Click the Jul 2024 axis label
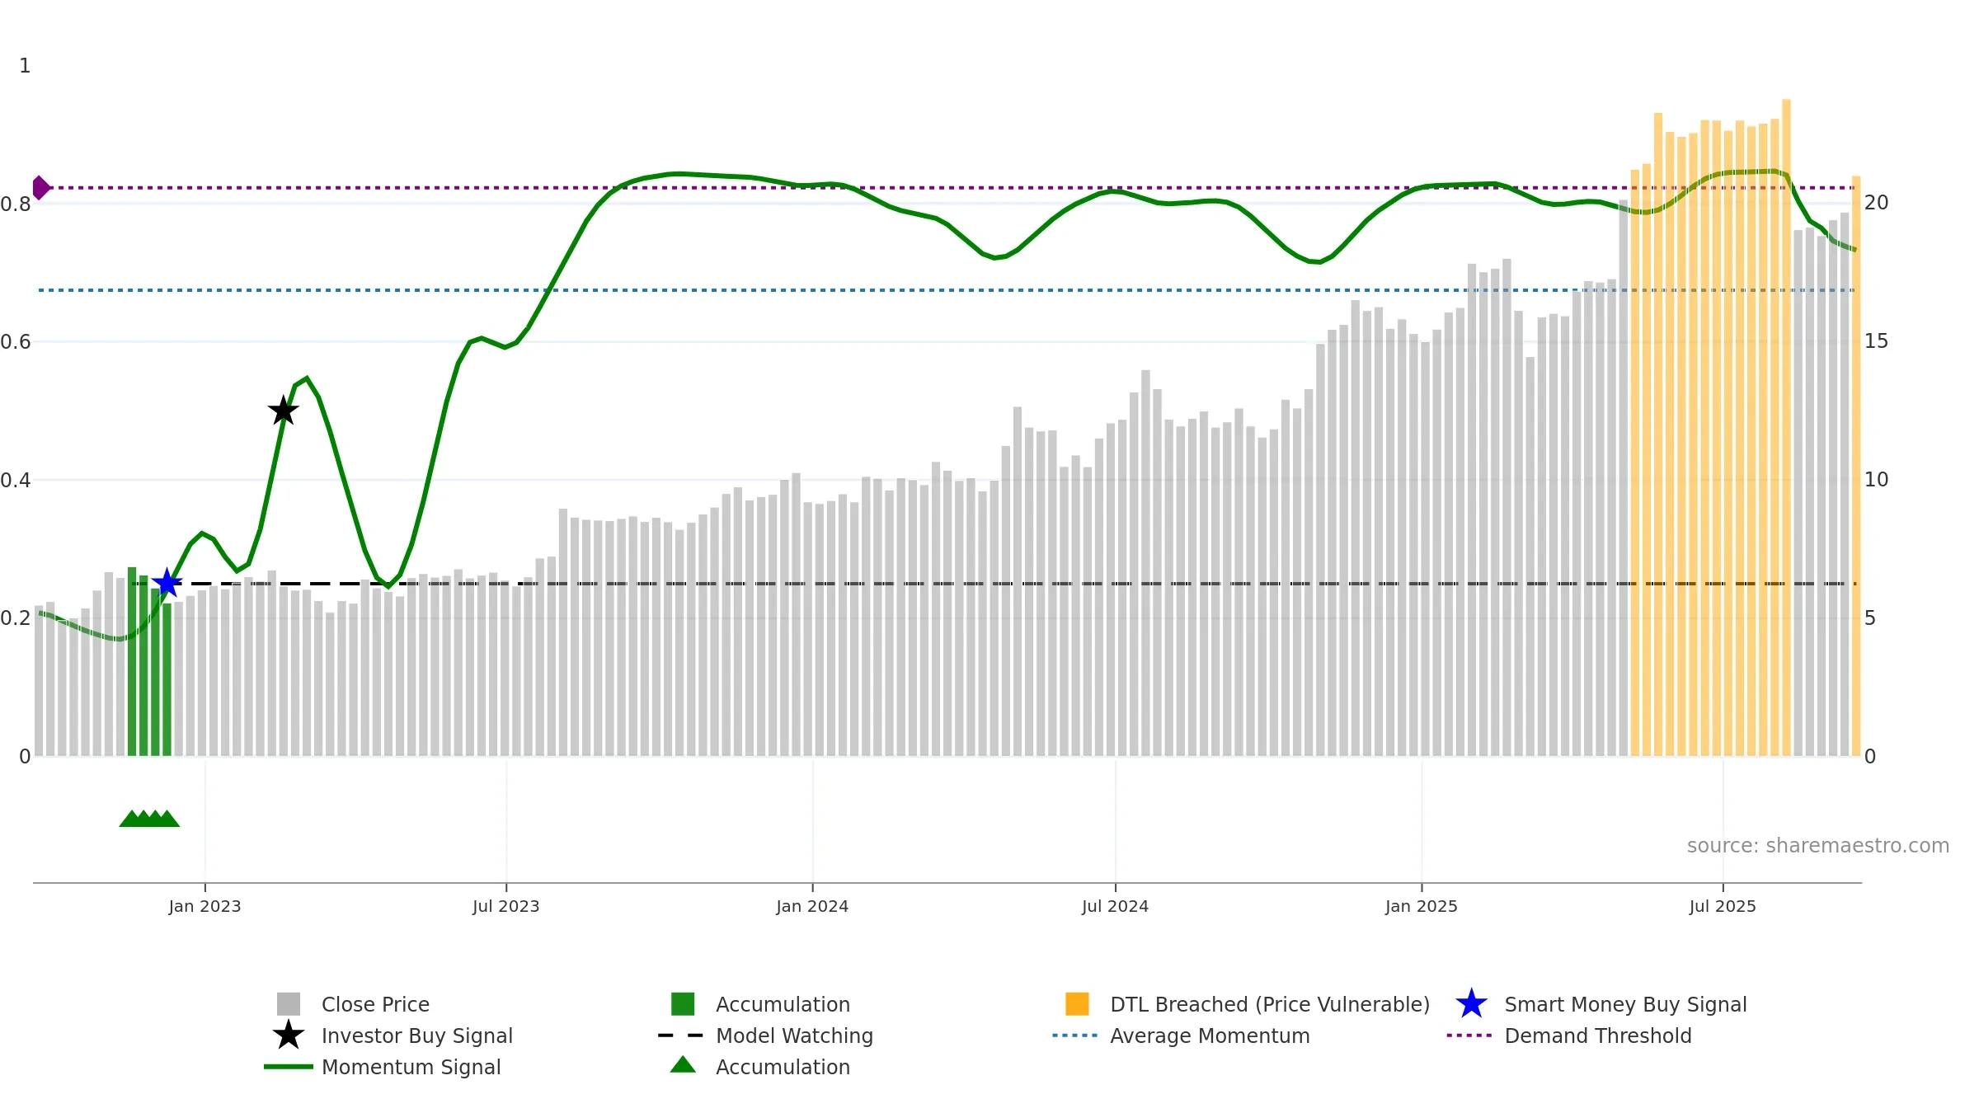 [1115, 906]
